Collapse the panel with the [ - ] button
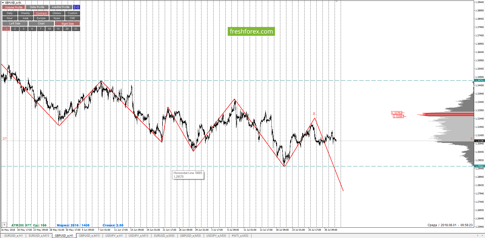485x238 pixels. click(76, 7)
